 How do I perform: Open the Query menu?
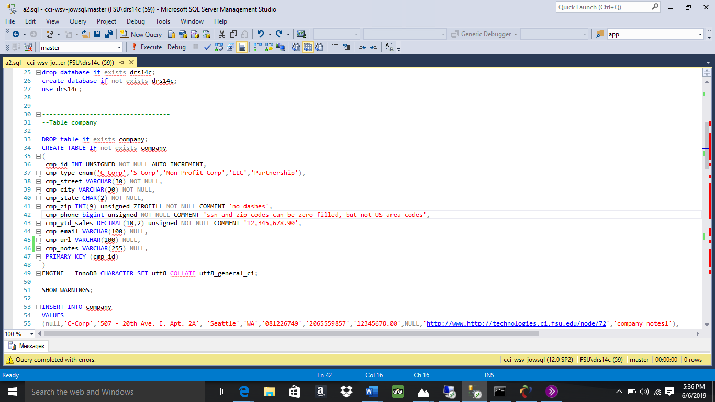pyautogui.click(x=78, y=21)
